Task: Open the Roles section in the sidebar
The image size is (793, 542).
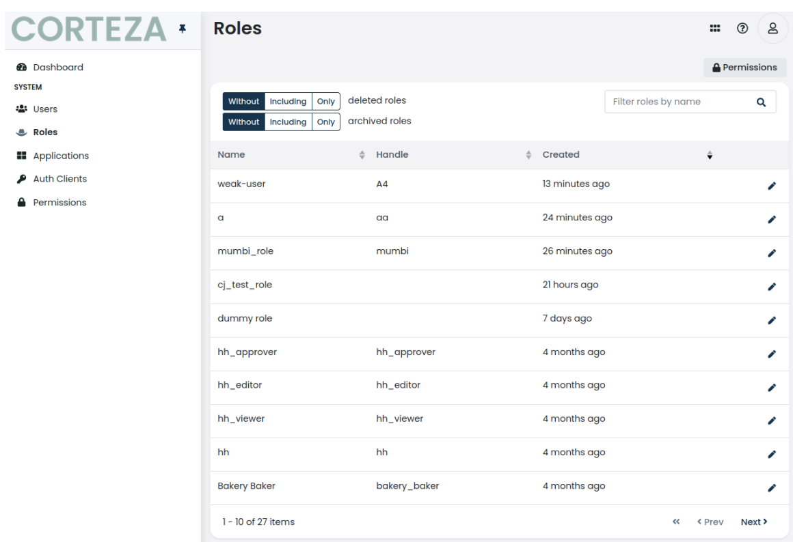Action: (44, 132)
